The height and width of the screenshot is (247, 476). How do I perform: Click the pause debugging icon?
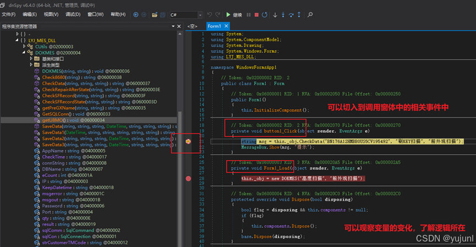tap(249, 14)
